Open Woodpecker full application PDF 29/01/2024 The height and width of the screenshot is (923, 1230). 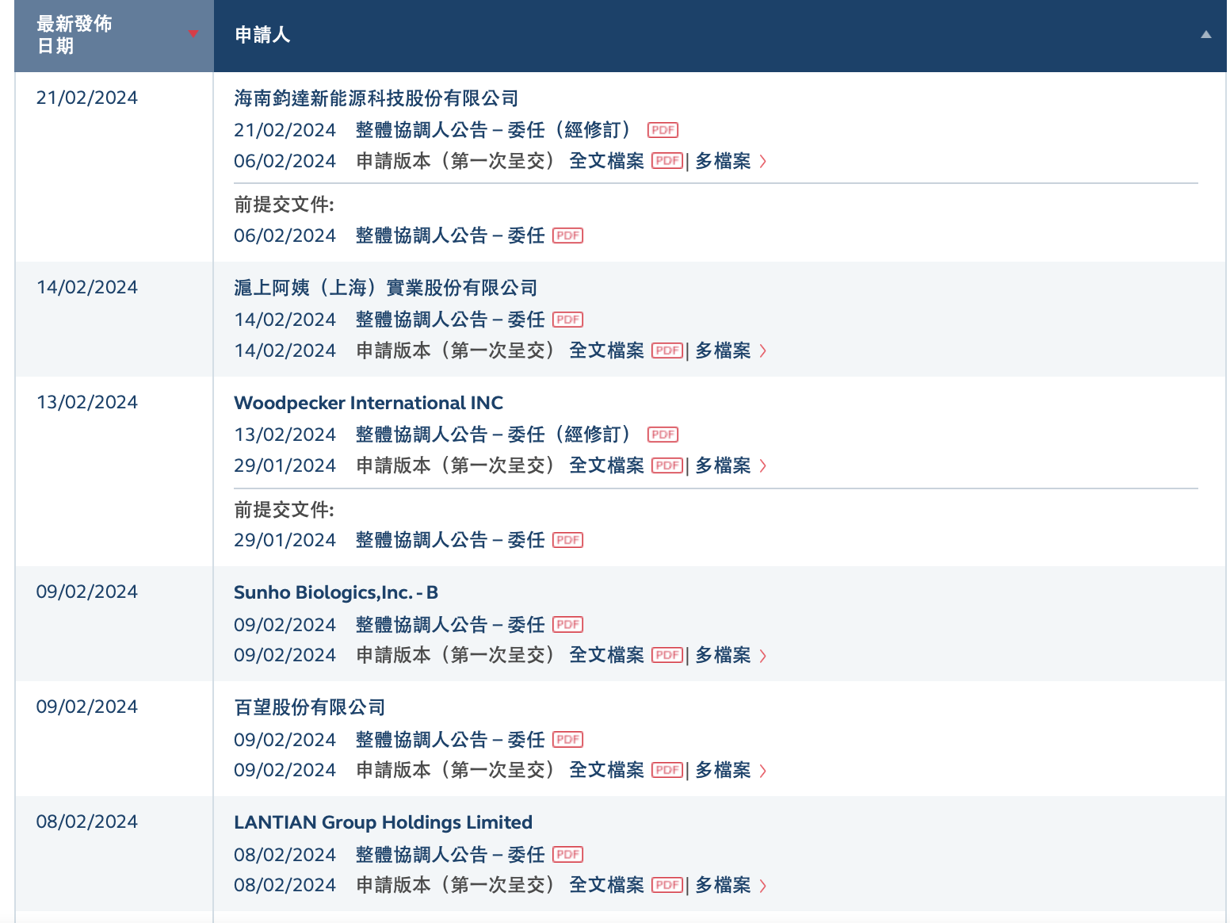pos(667,465)
